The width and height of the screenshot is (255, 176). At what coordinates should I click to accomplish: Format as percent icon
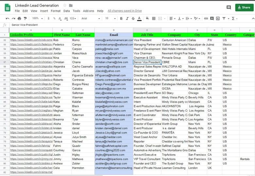[54, 19]
